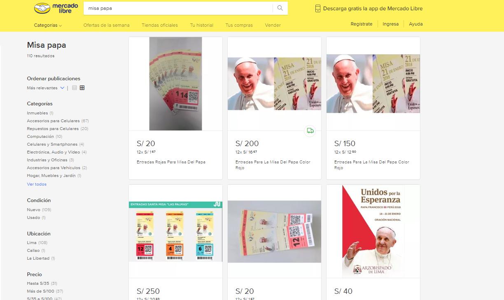The width and height of the screenshot is (504, 300).
Task: Open Entradas Santa Misa Las Palmas thumbnail
Action: click(x=175, y=231)
